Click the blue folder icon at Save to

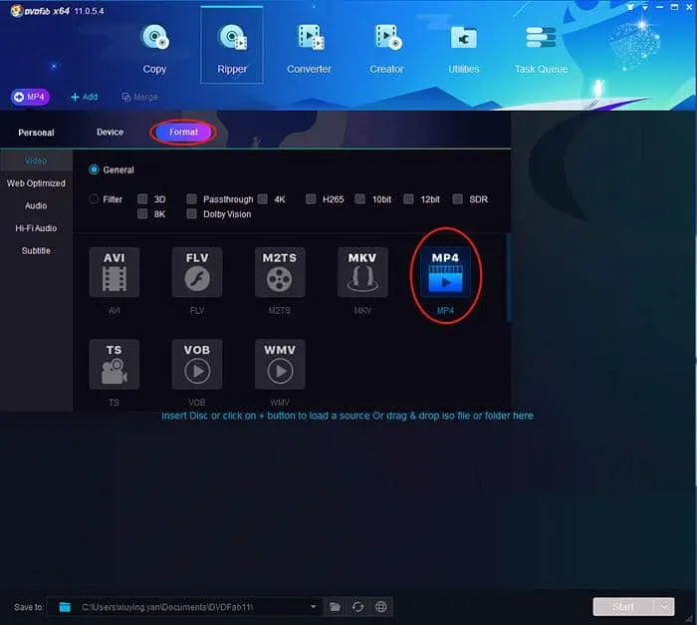[x=65, y=607]
